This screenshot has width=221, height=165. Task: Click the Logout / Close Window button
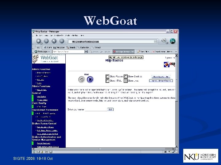pos(161,81)
